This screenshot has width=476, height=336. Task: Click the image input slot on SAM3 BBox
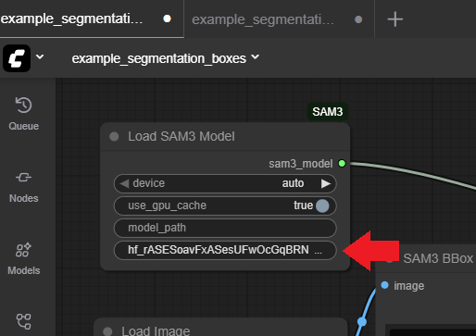(x=384, y=285)
